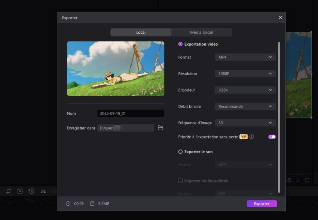Open the video Format MP4 dropdown
The width and height of the screenshot is (318, 220).
[245, 57]
